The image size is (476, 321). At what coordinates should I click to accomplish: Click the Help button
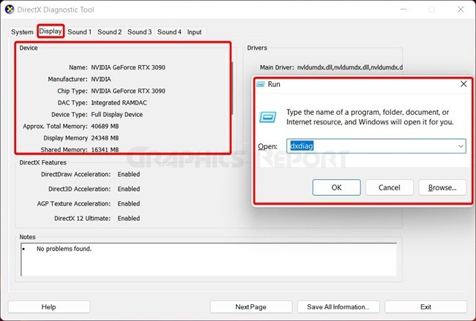[x=49, y=307]
